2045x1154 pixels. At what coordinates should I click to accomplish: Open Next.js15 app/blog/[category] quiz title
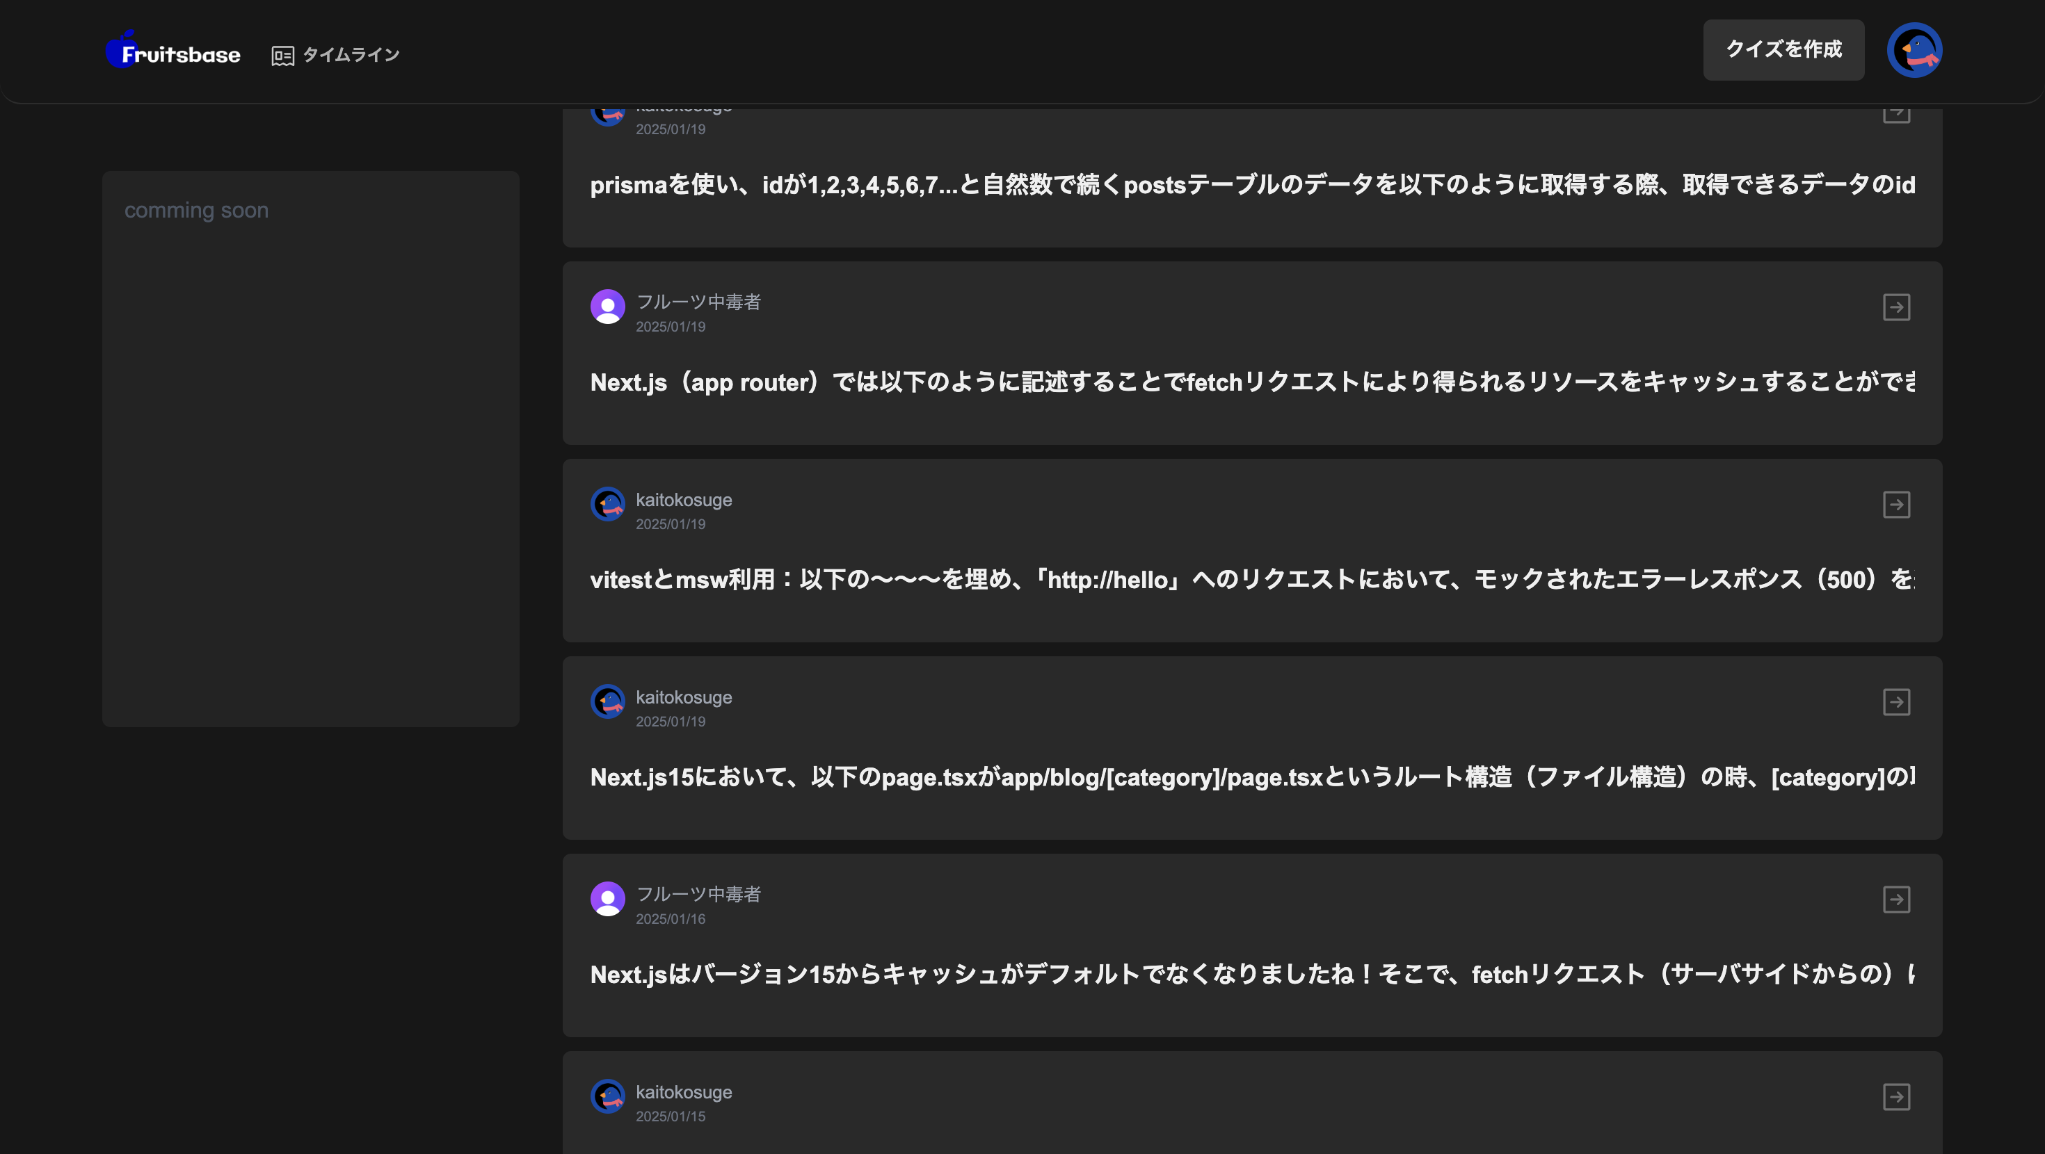(1252, 777)
